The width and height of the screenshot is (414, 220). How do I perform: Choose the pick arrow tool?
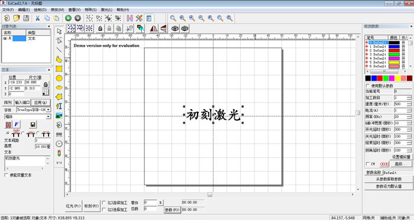[x=59, y=31]
